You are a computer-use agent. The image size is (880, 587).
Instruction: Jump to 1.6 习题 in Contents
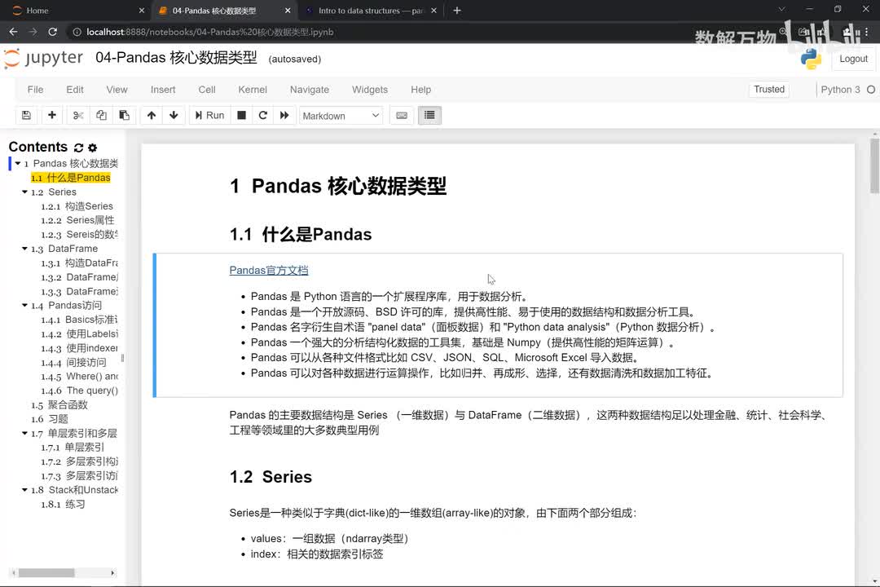[50, 419]
